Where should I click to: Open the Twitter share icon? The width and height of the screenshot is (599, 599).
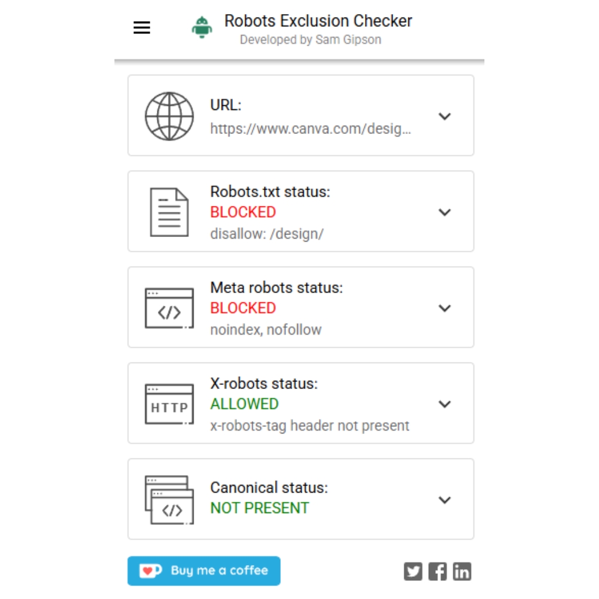[413, 572]
